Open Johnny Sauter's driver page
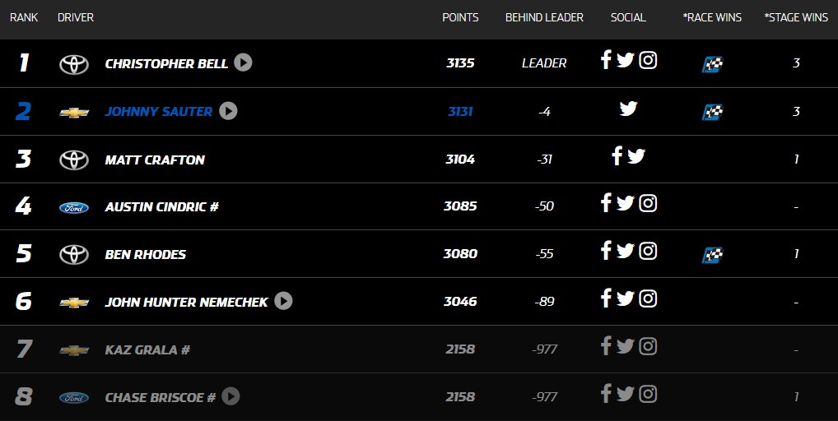This screenshot has height=421, width=838. (158, 111)
